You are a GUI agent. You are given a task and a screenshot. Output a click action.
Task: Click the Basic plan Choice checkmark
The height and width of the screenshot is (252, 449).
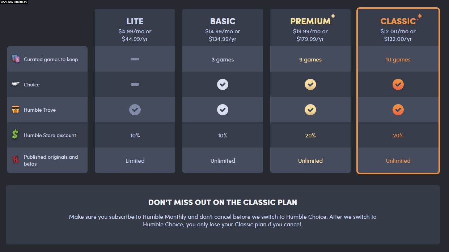[223, 85]
